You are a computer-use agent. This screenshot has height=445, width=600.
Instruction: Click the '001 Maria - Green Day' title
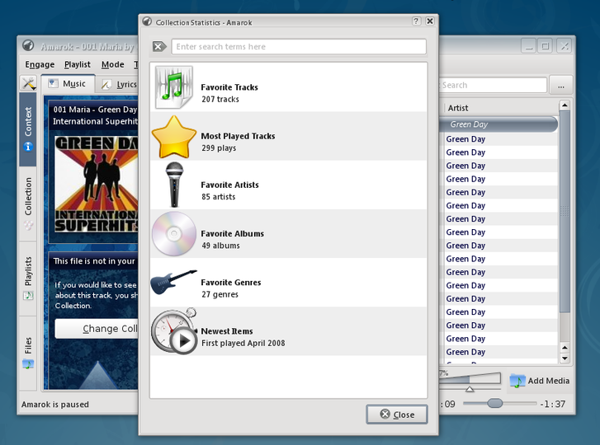(x=95, y=110)
